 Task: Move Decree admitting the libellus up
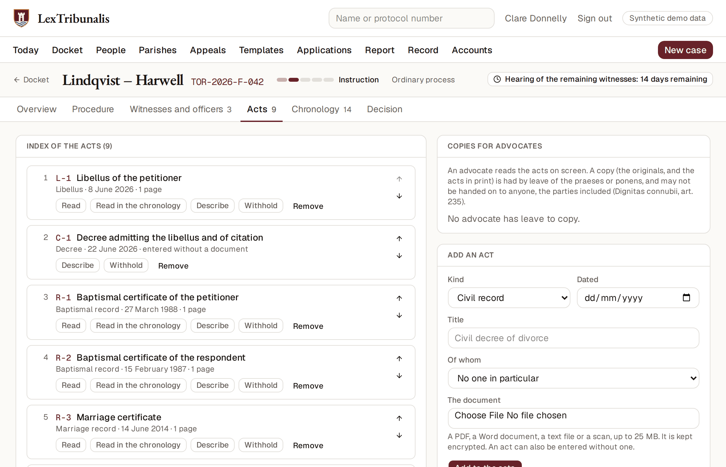(x=399, y=239)
